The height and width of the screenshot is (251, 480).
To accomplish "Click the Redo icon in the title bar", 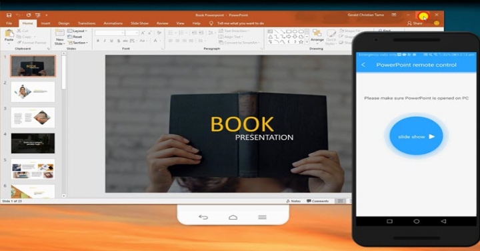I will (29, 15).
